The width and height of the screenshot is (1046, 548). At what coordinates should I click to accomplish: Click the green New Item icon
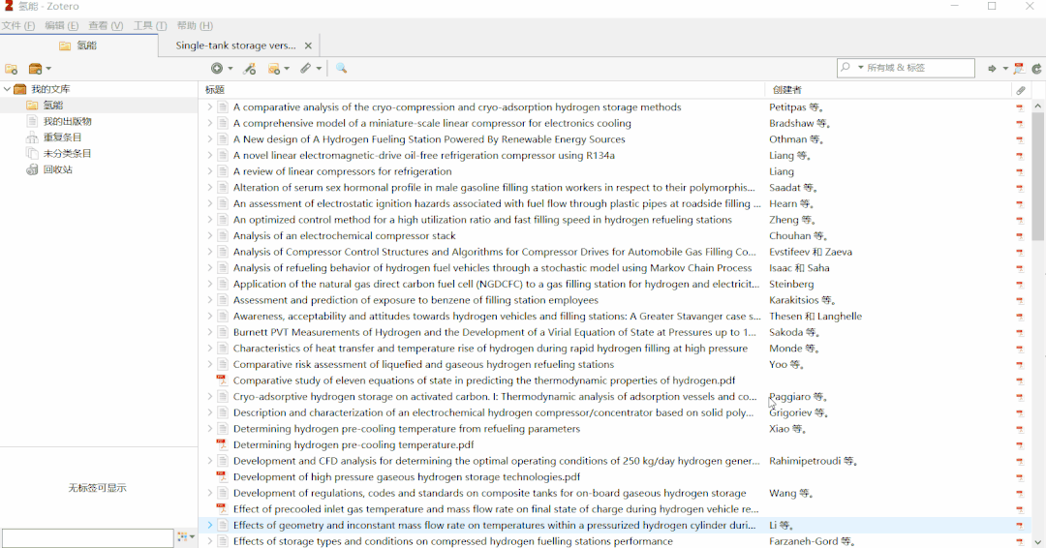(x=218, y=69)
